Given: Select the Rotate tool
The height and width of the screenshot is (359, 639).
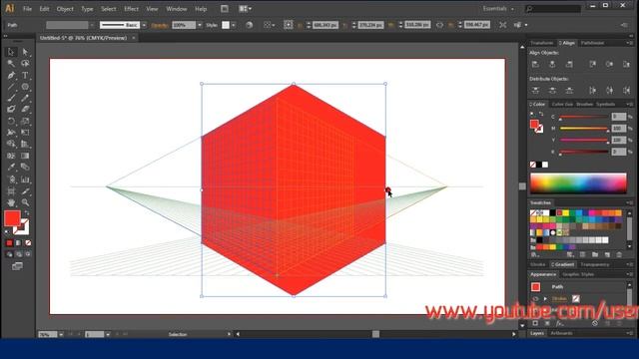Looking at the screenshot, I should coord(11,122).
